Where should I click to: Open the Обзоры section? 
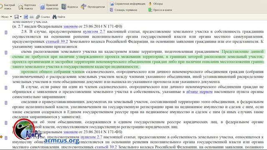(156, 4)
